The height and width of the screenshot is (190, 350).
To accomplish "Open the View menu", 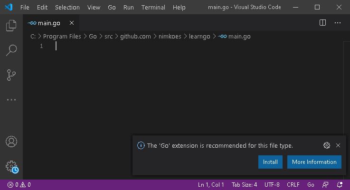I will (94, 8).
